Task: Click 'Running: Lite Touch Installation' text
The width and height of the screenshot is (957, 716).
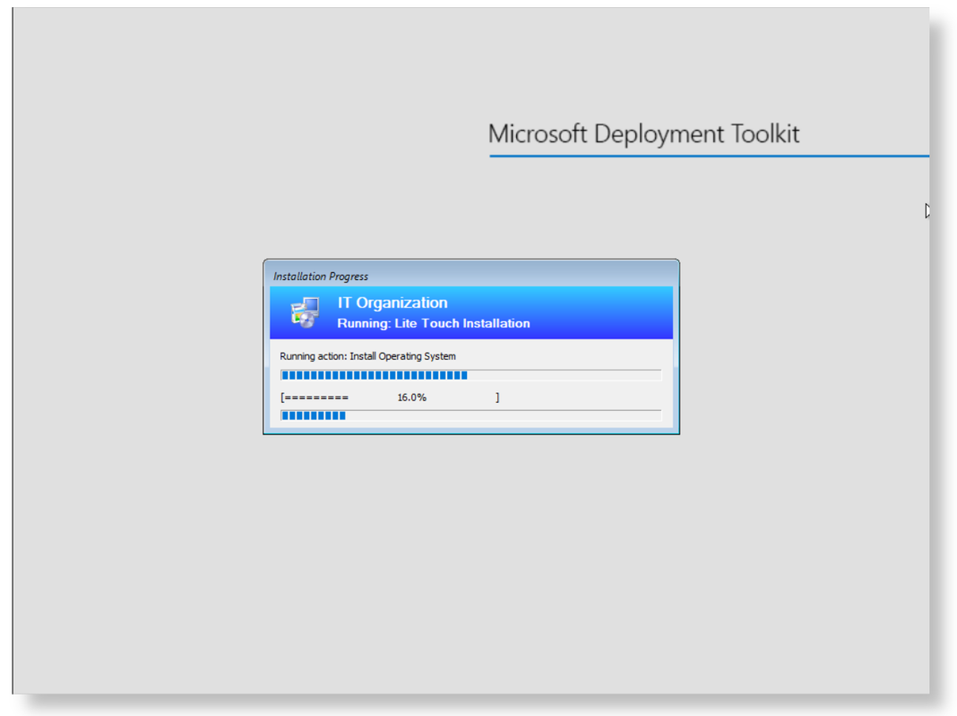Action: [434, 324]
